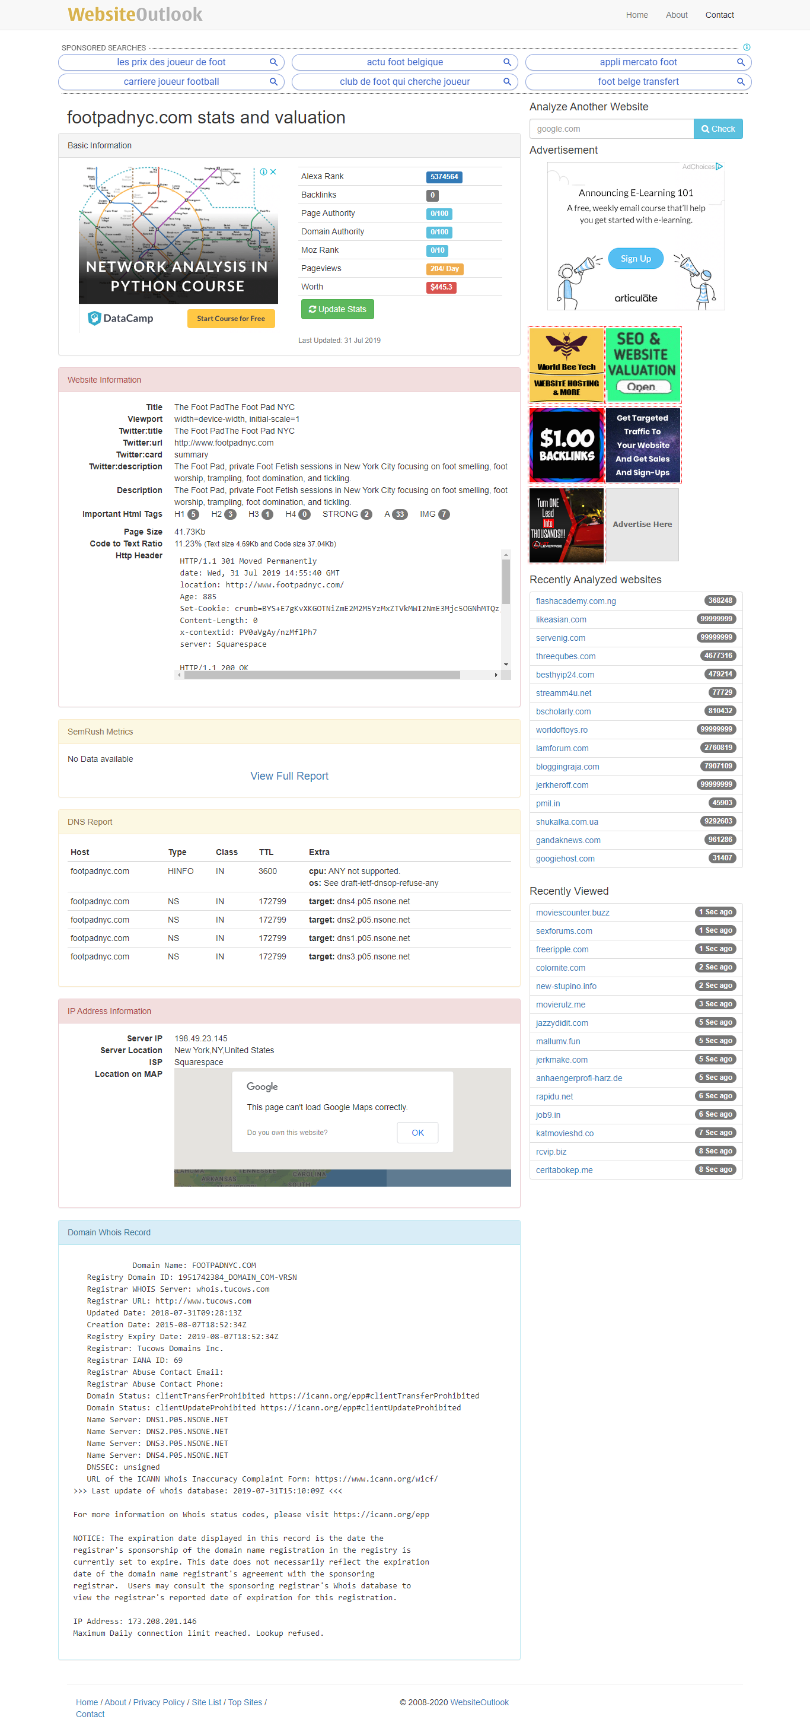This screenshot has height=1726, width=810.
Task: Click Alexa Rank badge 5374564
Action: coord(444,177)
